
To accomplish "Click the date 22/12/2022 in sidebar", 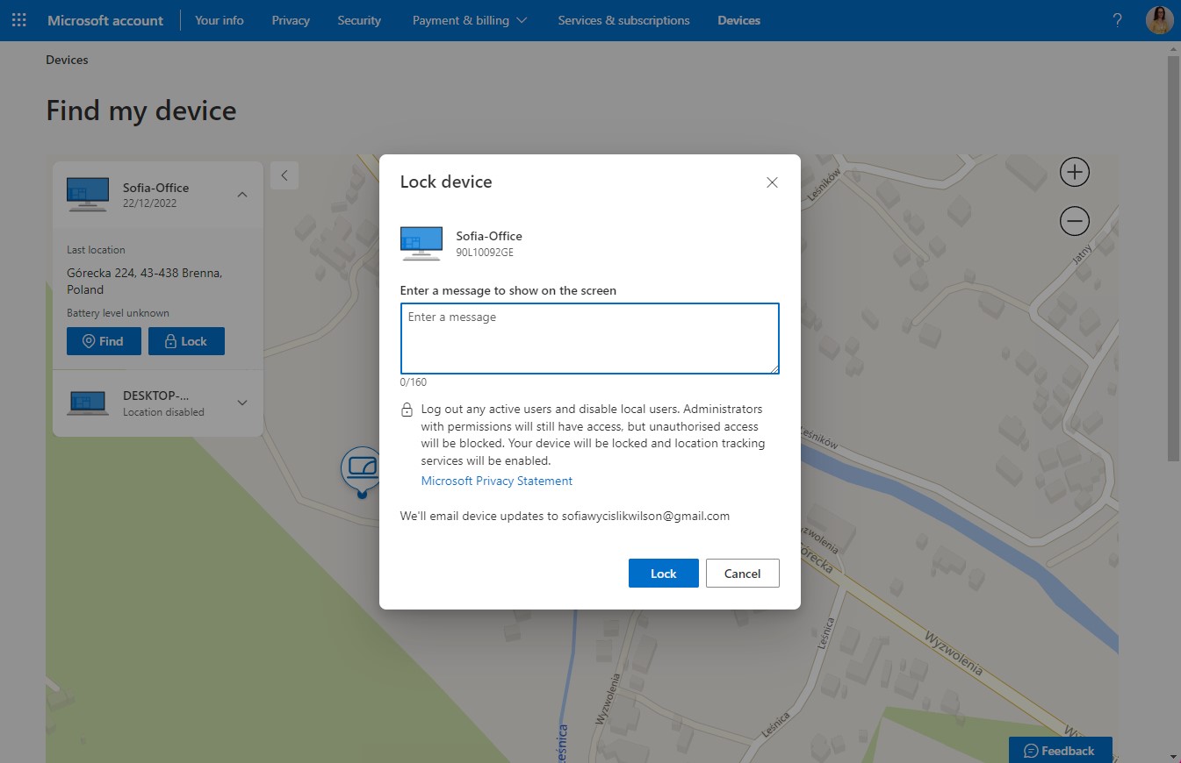I will 148,203.
